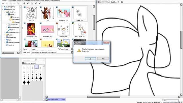Select brush size 1.5

pos(37,67)
